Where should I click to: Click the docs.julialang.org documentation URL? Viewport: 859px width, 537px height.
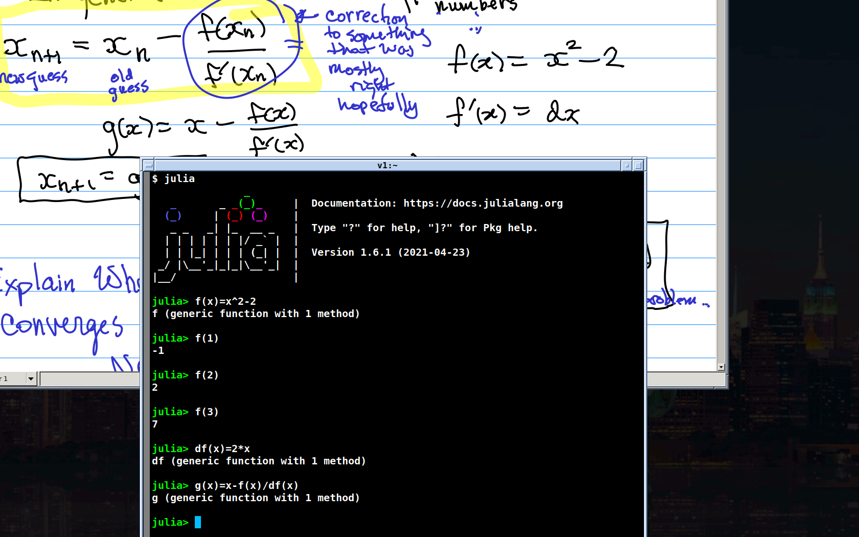(483, 204)
